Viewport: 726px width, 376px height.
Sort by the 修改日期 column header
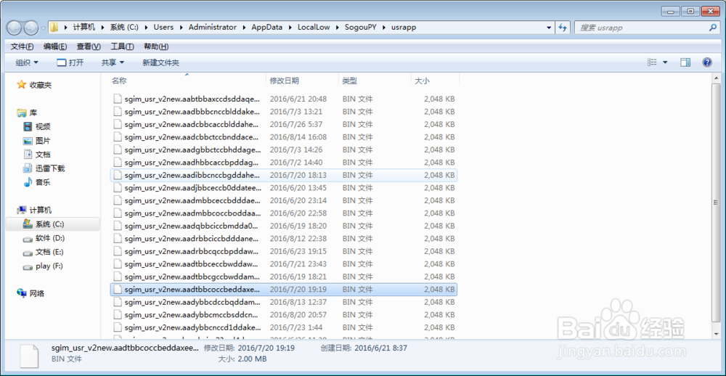(x=302, y=81)
